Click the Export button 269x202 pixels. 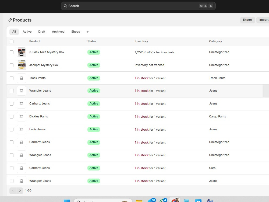click(247, 20)
